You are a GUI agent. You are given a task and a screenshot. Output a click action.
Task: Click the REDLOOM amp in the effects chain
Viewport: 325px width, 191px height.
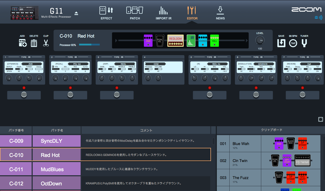point(175,41)
